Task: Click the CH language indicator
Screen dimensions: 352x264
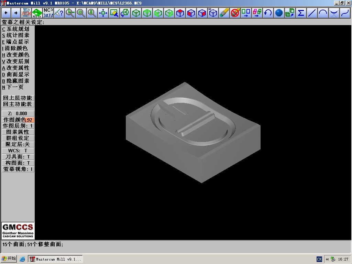Action: 319,259
